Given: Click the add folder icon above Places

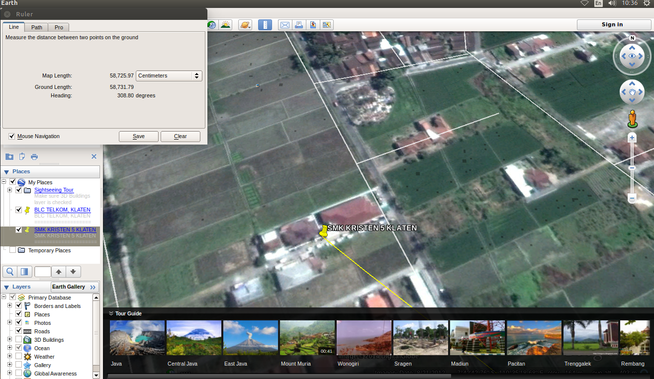Looking at the screenshot, I should [9, 156].
